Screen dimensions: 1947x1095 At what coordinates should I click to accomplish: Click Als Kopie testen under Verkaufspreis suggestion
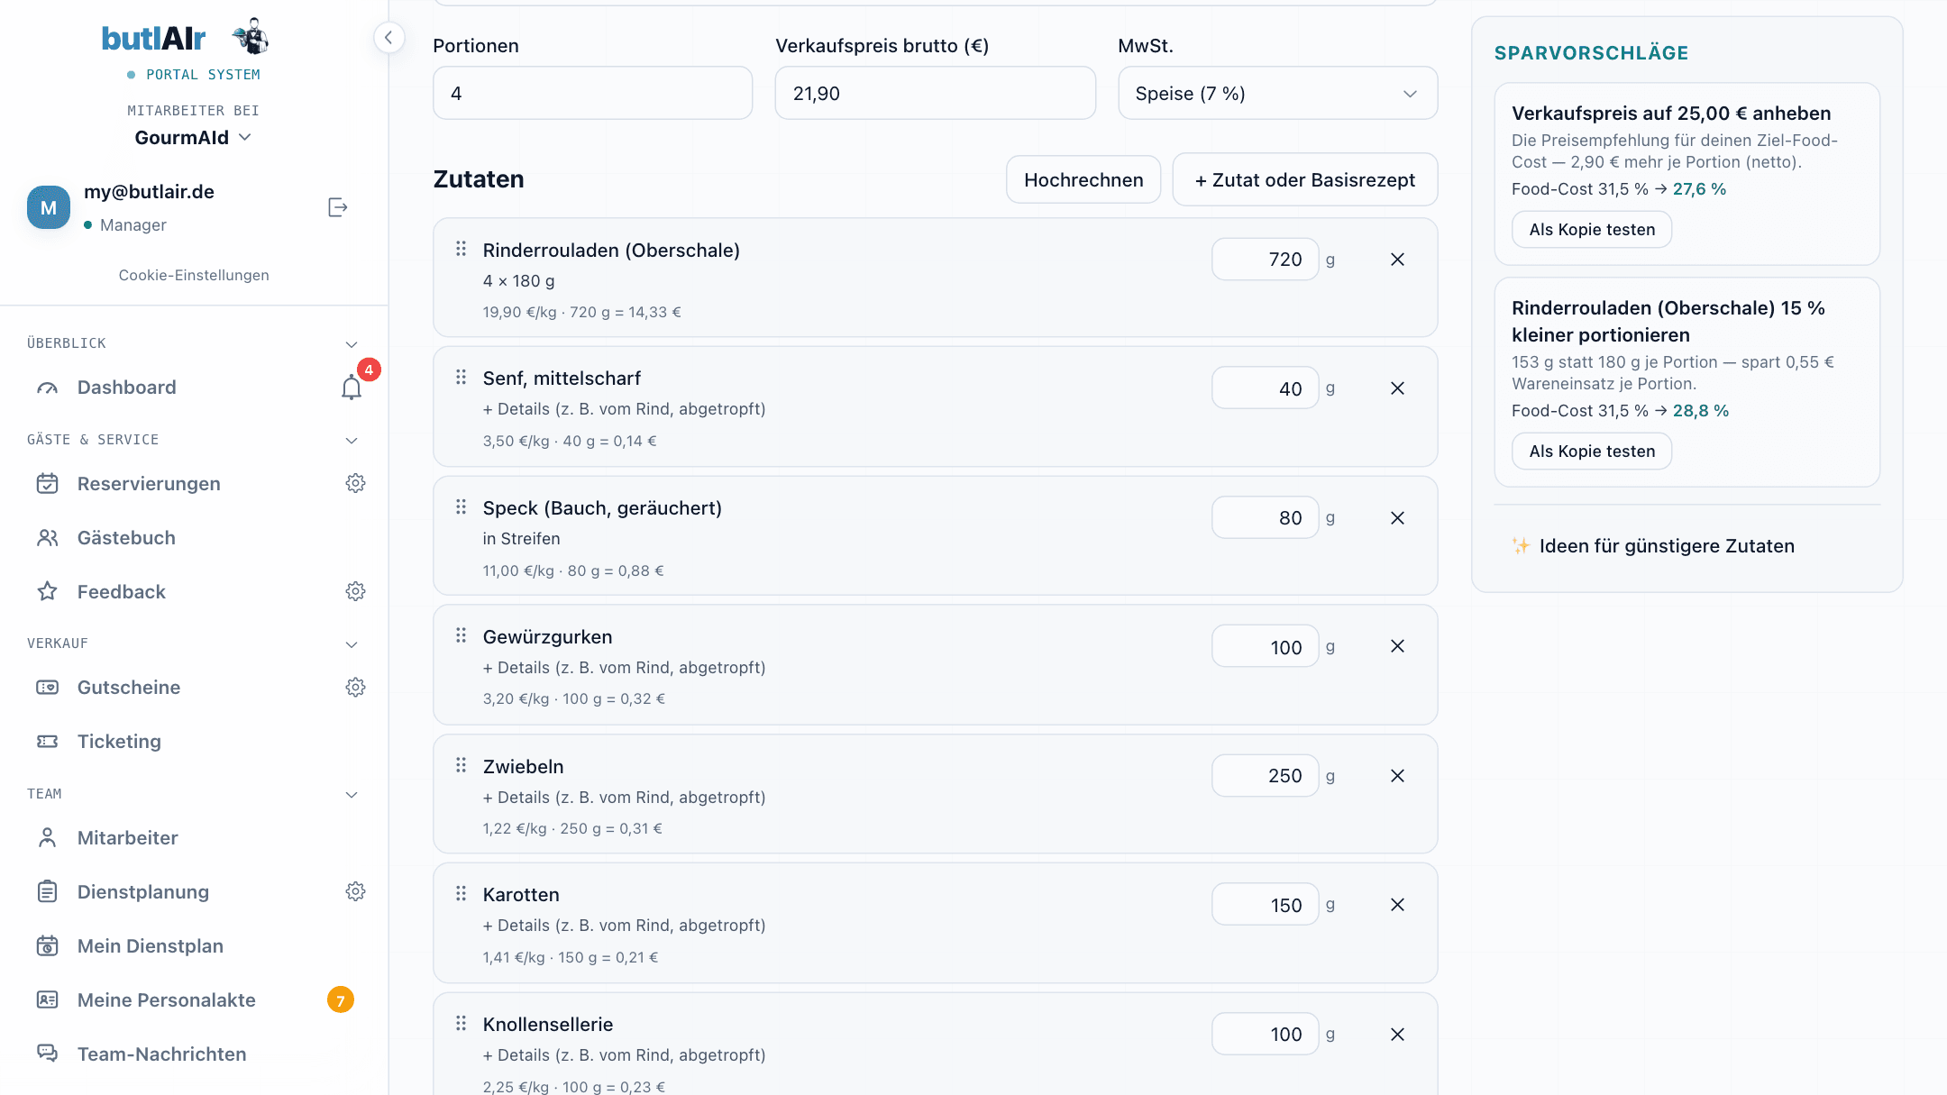[x=1592, y=229]
